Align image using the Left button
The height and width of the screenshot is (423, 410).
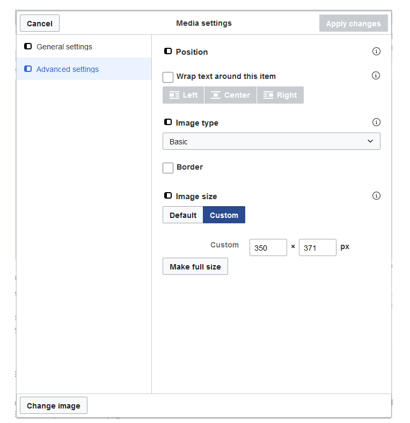pos(184,95)
